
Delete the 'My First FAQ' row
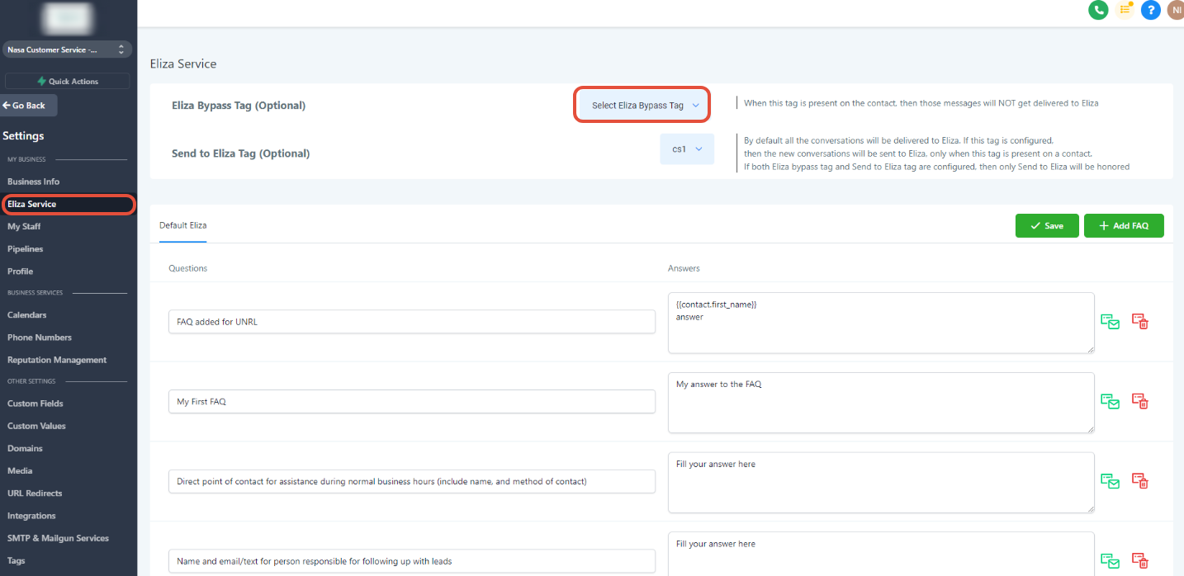coord(1140,401)
